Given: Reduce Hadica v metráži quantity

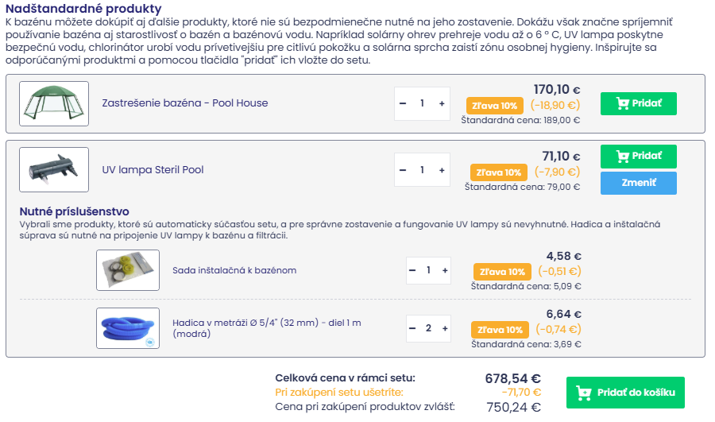Looking at the screenshot, I should [412, 328].
